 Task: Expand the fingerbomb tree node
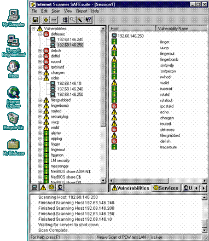(x=40, y=106)
